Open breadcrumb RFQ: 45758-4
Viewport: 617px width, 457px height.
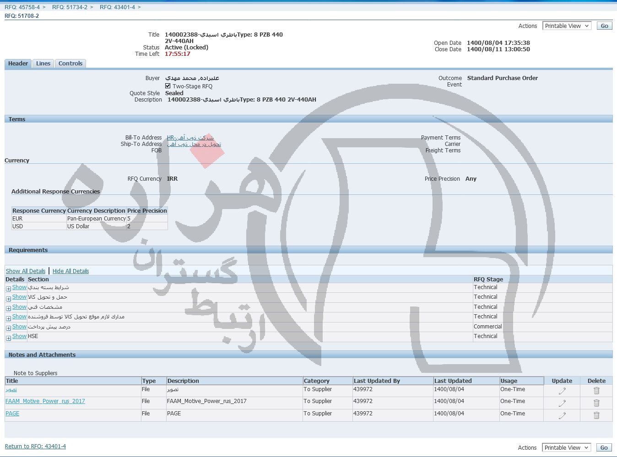(x=22, y=7)
